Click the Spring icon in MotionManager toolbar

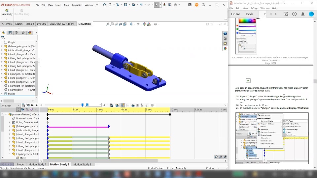point(137,105)
